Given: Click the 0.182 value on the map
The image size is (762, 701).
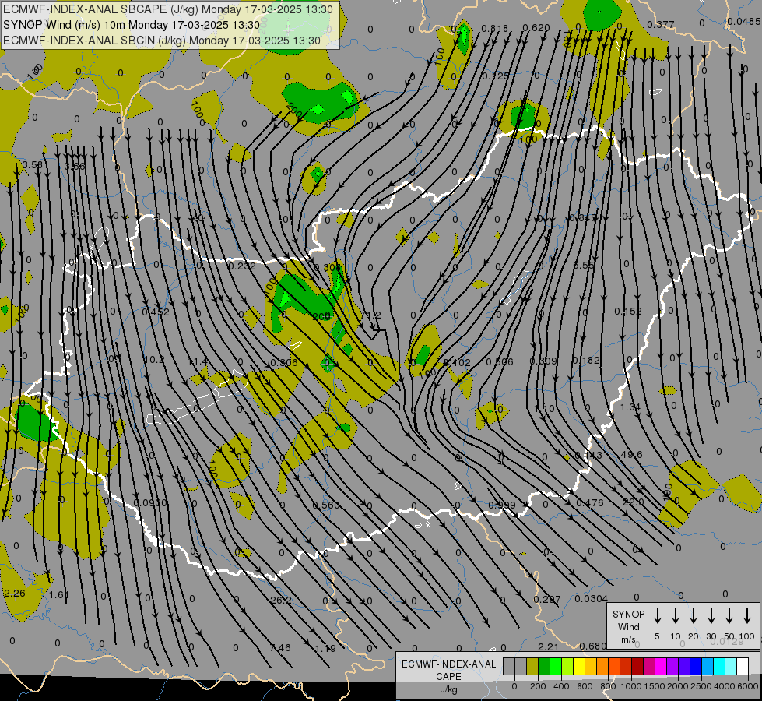Looking at the screenshot, I should click(586, 360).
